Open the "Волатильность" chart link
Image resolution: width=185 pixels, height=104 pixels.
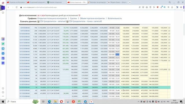click(114, 18)
